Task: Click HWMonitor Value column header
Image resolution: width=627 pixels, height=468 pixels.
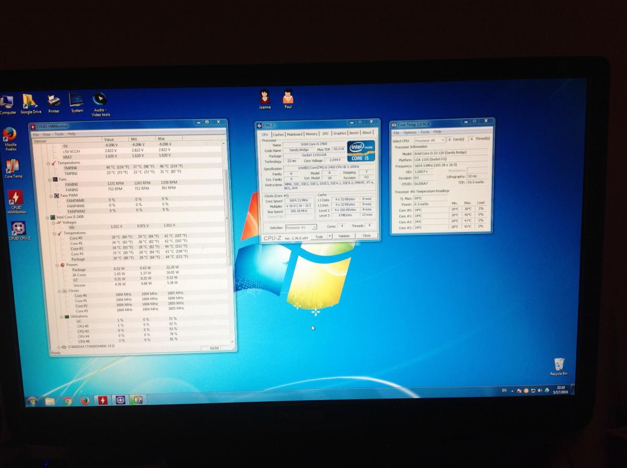Action: pyautogui.click(x=115, y=139)
